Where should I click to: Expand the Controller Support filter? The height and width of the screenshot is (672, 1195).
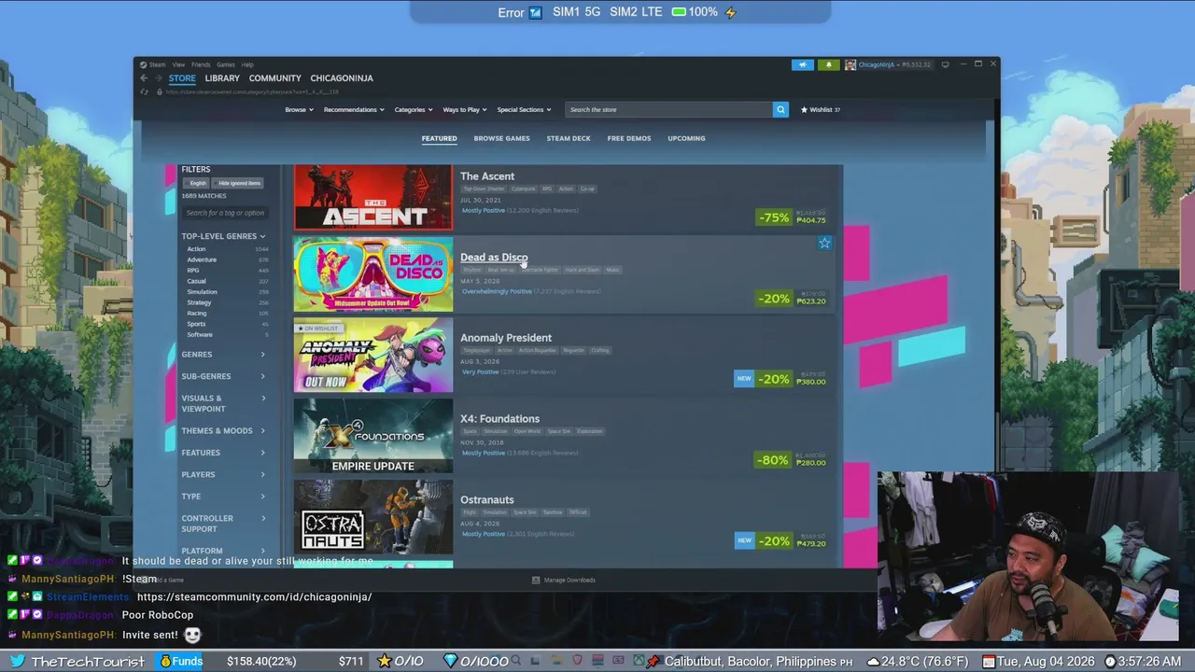(x=223, y=524)
